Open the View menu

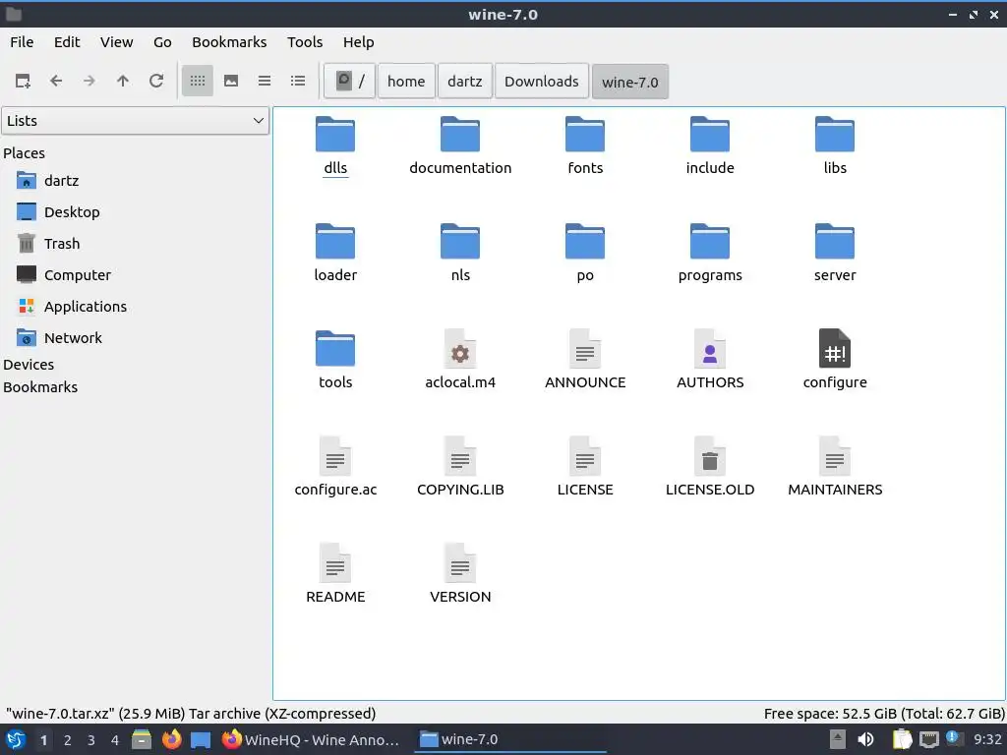116,42
